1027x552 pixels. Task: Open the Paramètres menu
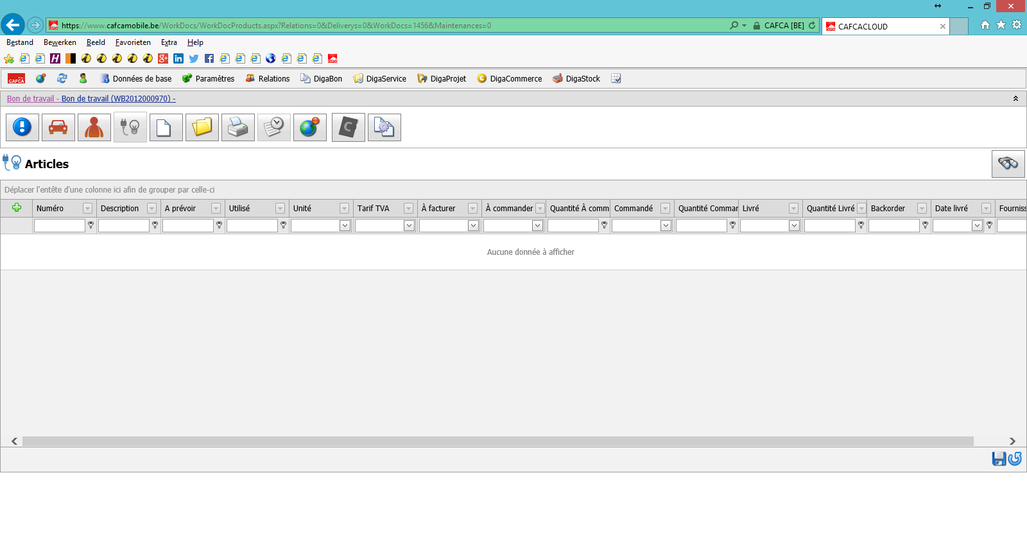(x=208, y=78)
